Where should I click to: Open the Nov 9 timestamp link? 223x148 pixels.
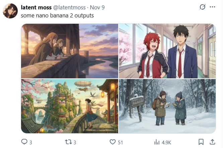pos(97,7)
